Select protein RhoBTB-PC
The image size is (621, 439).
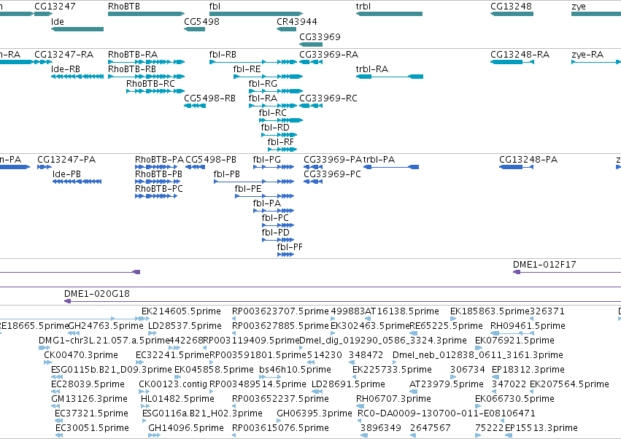[159, 189]
